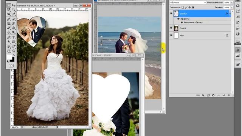242x136 pixels.
Task: Add a layer style via fx button
Action: (x=203, y=95)
